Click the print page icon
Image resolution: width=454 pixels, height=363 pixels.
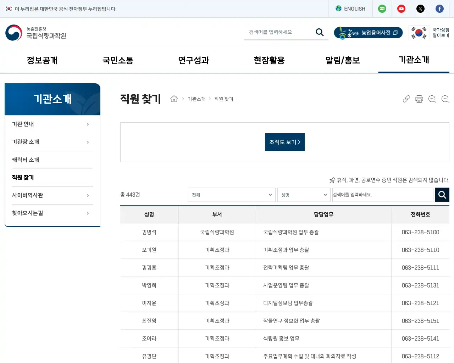tap(419, 99)
